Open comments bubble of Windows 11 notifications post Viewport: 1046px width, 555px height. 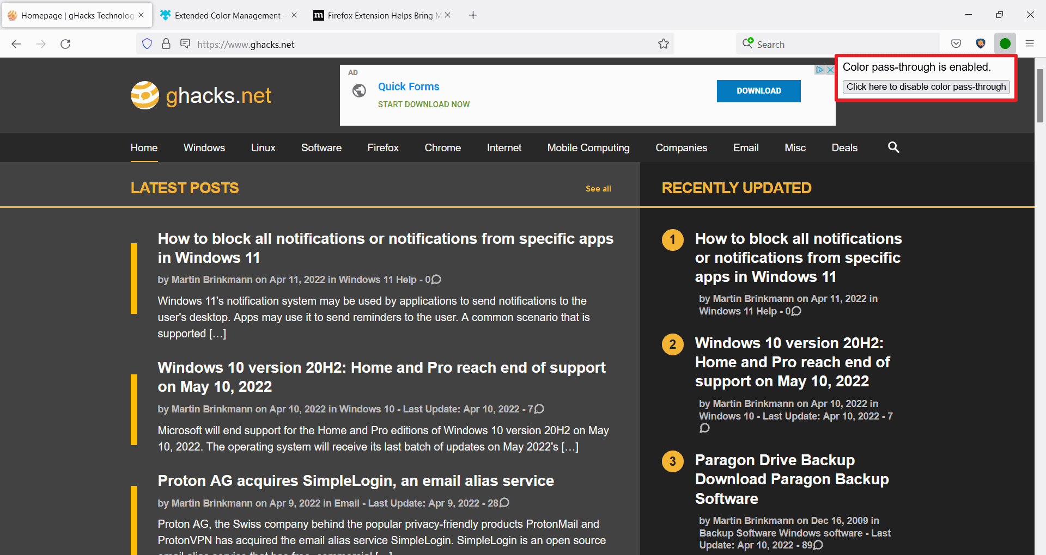tap(436, 280)
